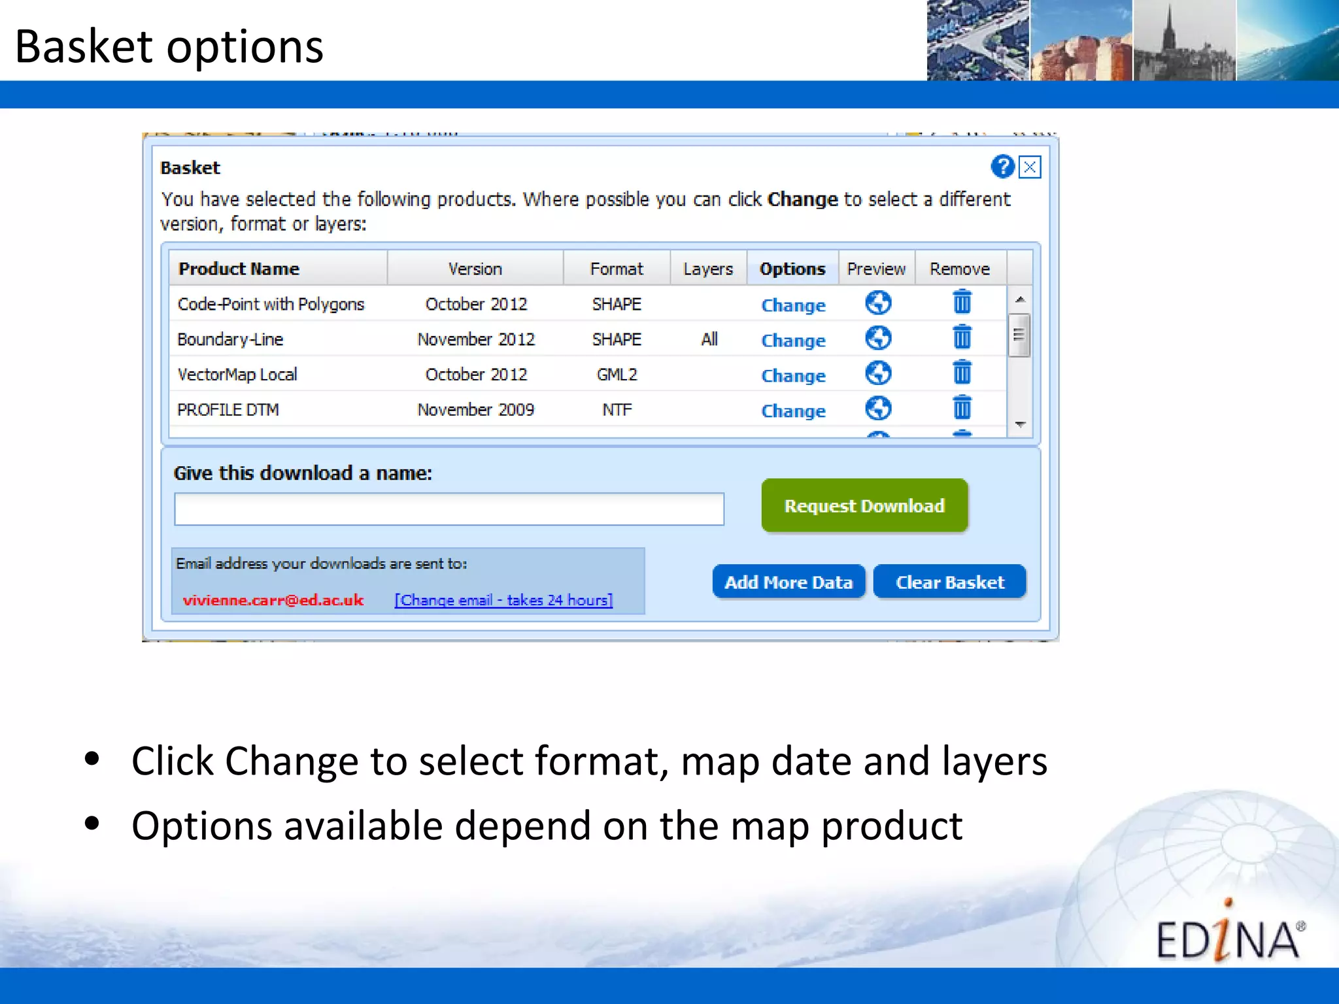The width and height of the screenshot is (1339, 1004).
Task: Click Add More Data button
Action: click(788, 582)
